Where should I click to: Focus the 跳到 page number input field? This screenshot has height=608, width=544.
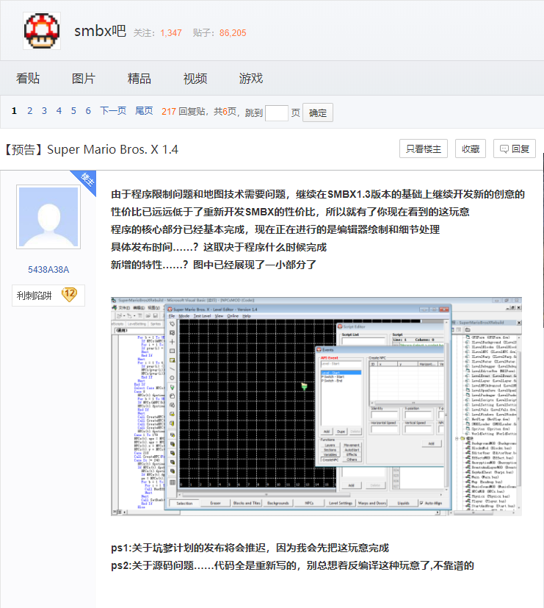pos(277,112)
